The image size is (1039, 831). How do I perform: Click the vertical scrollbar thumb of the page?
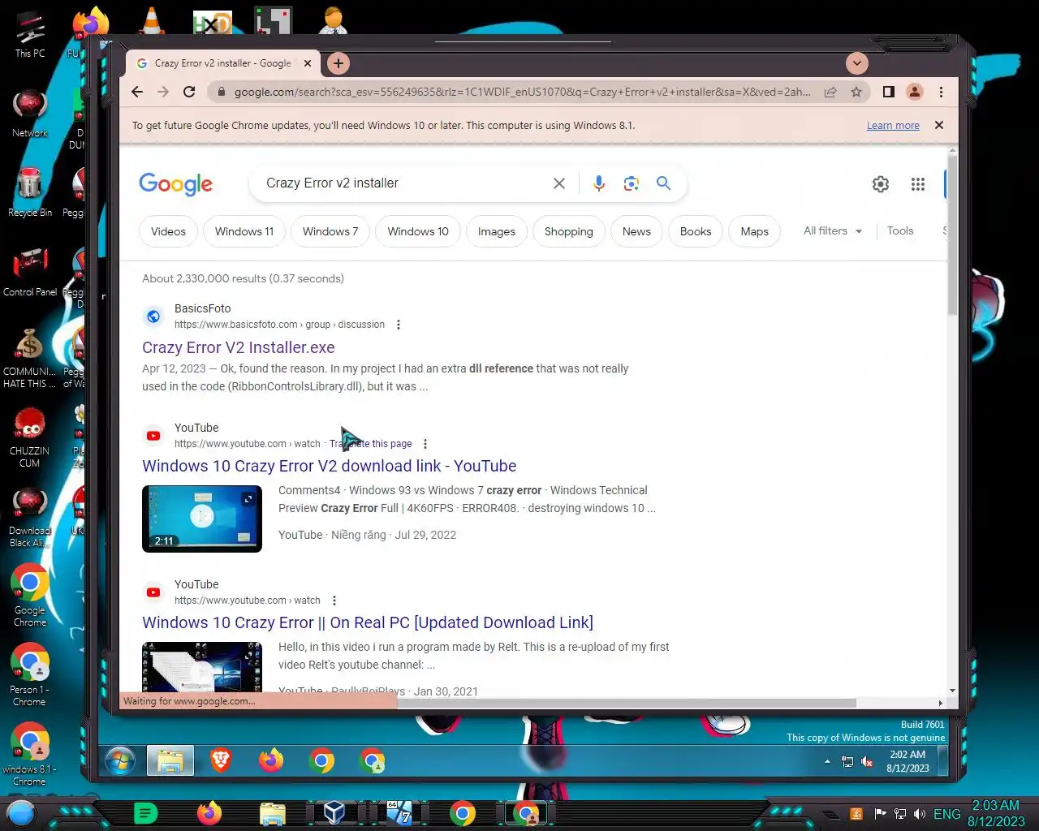[x=952, y=235]
